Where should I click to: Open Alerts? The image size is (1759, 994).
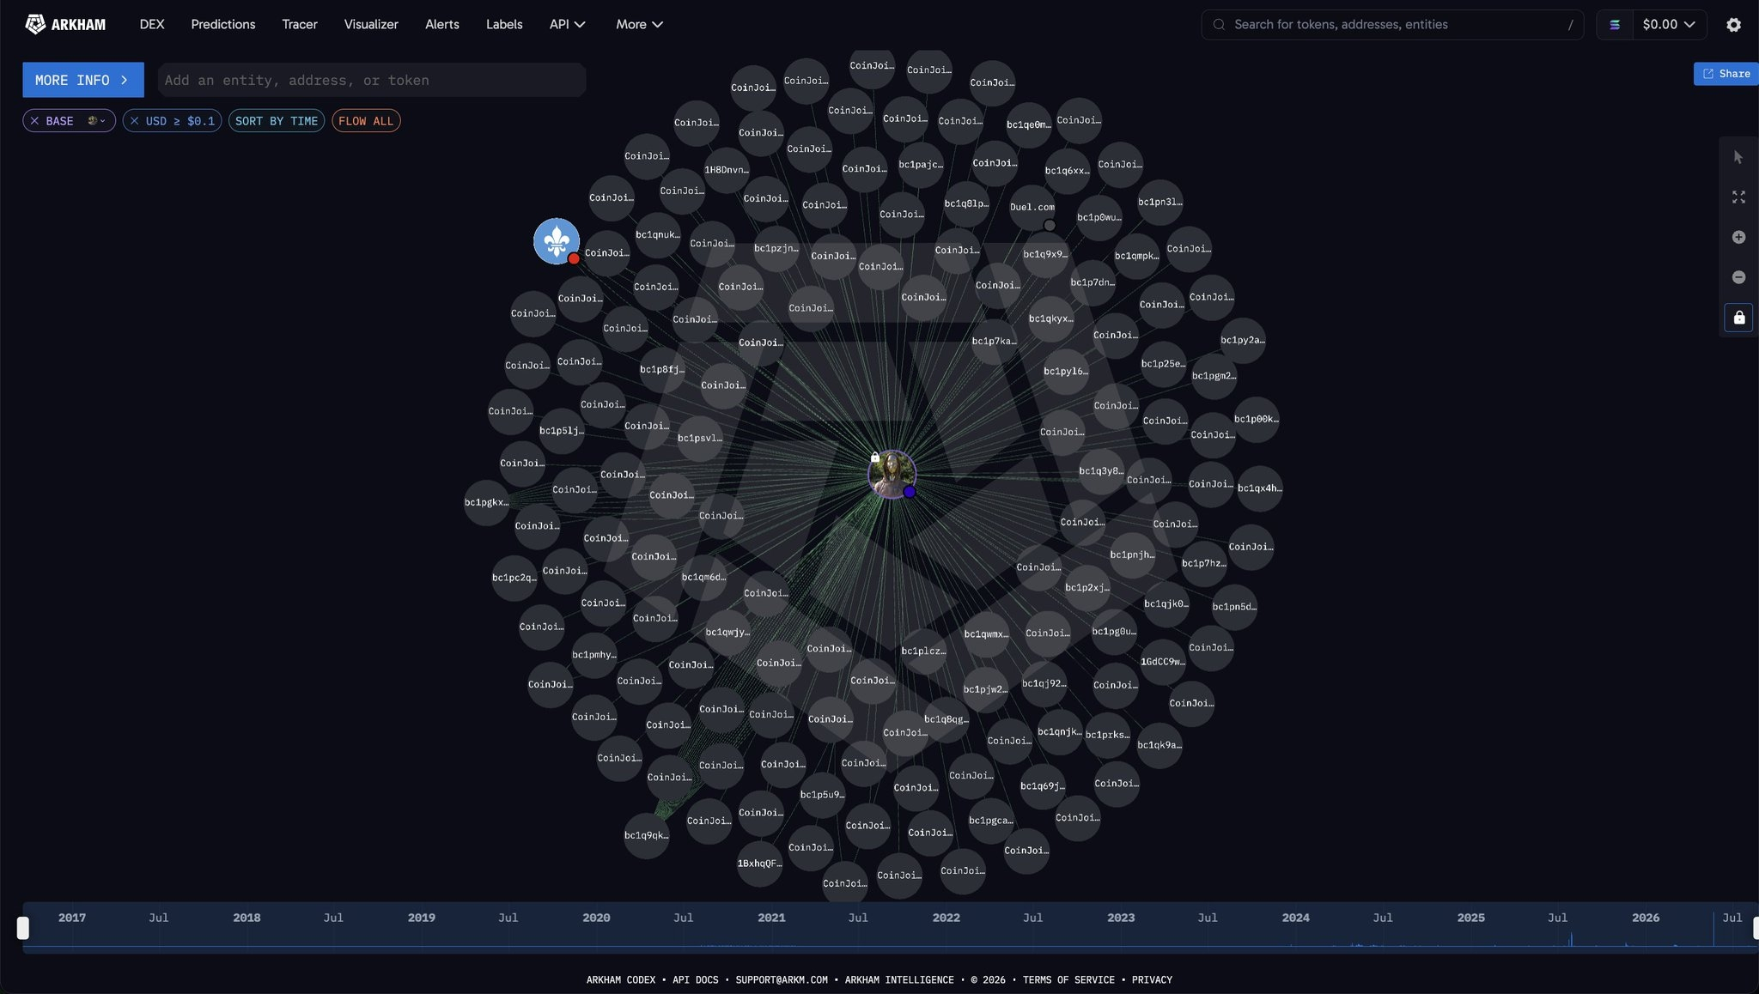442,24
